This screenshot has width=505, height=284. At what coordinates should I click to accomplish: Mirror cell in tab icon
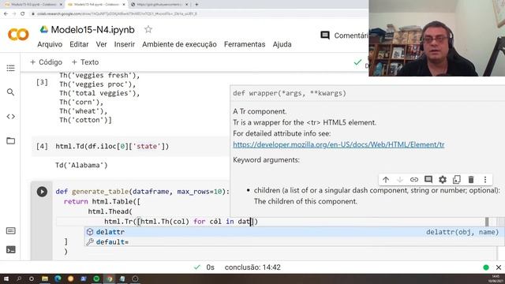pyautogui.click(x=457, y=180)
